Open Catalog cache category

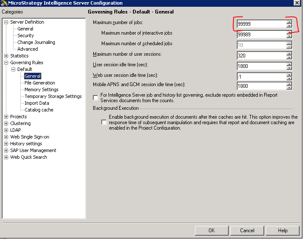39,110
